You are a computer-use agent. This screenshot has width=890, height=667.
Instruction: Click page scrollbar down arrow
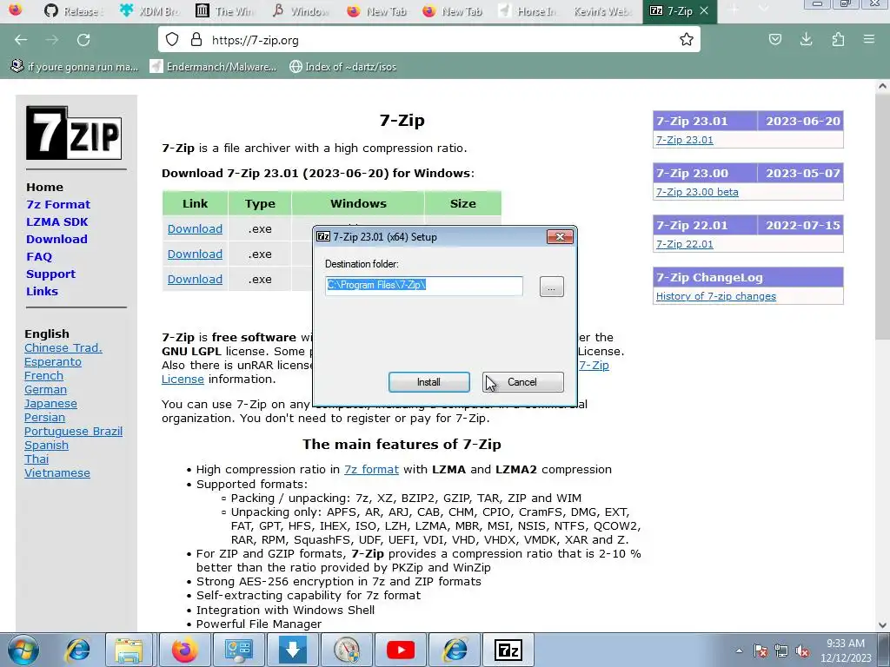[882, 625]
